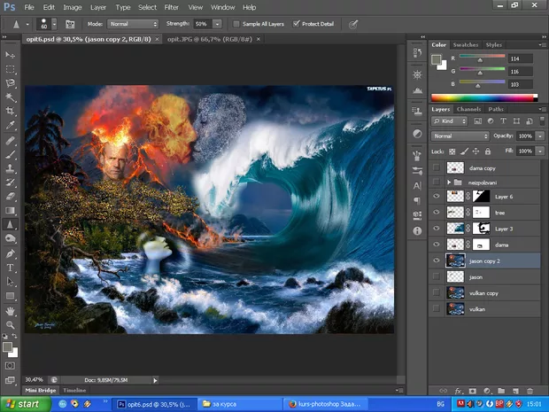
Task: Enable the Sample All Layers checkbox
Action: (x=236, y=23)
